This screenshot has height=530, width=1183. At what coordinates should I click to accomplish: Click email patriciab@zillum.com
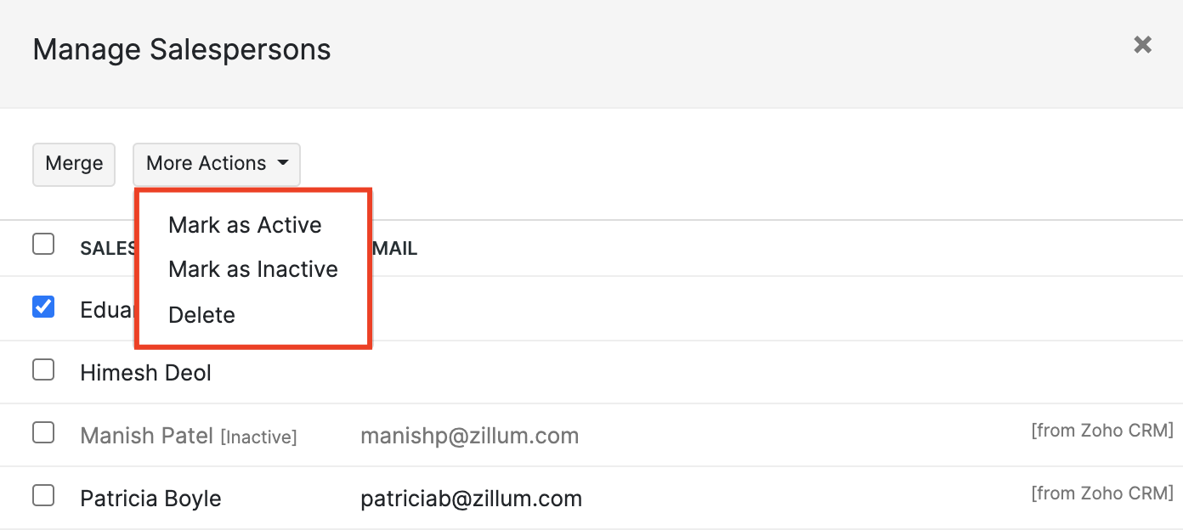tap(471, 499)
